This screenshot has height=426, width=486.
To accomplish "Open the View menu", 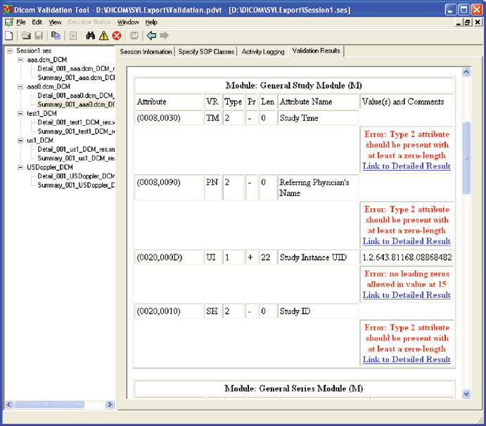I will tap(55, 22).
